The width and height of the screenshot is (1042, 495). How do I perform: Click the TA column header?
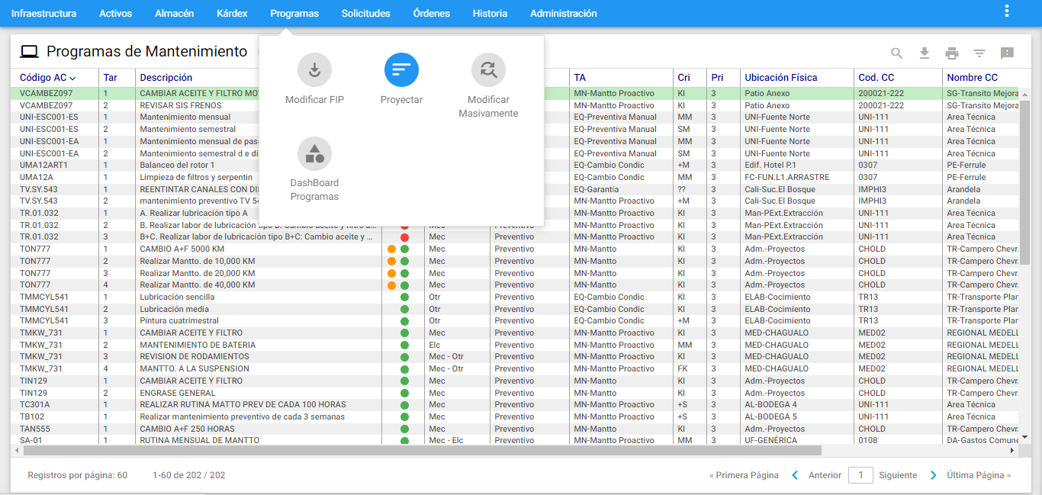(580, 78)
